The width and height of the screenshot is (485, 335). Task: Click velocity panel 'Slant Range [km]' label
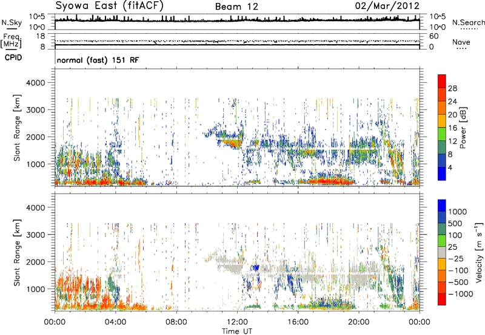(x=17, y=253)
